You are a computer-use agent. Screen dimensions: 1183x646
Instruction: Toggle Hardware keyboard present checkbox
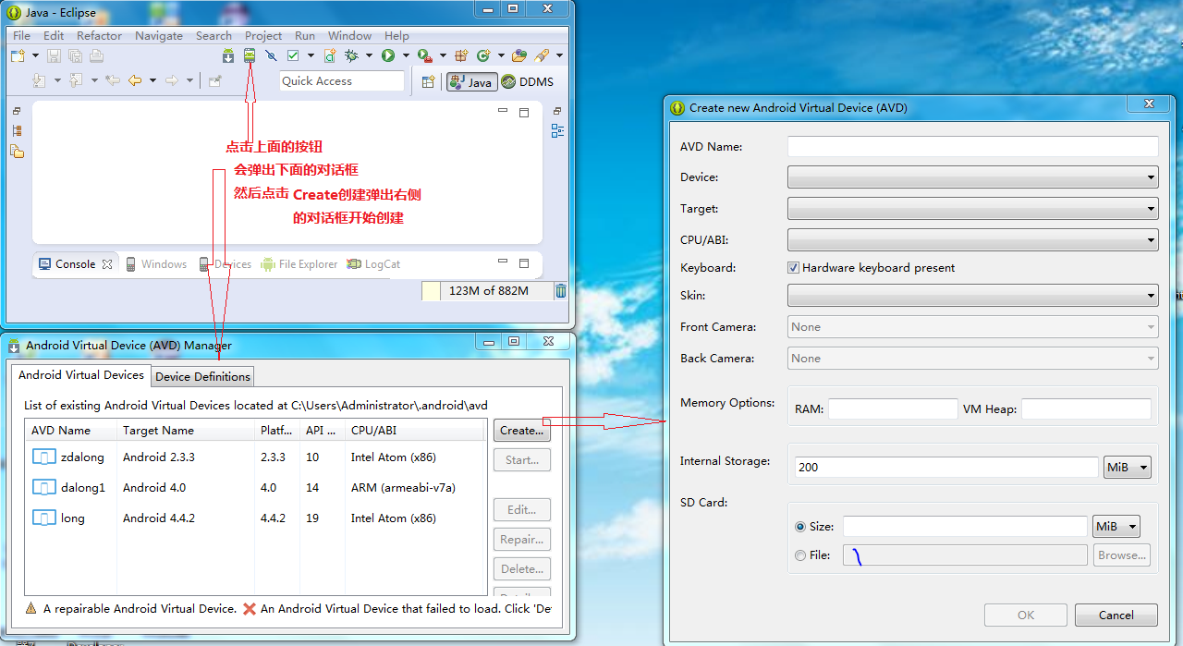tap(793, 267)
